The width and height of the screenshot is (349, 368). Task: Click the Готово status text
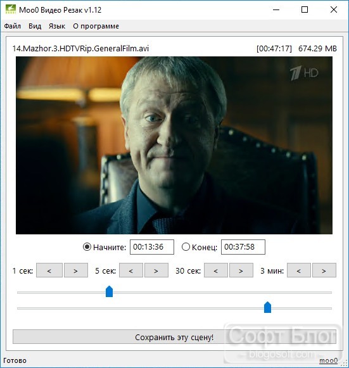coord(15,360)
